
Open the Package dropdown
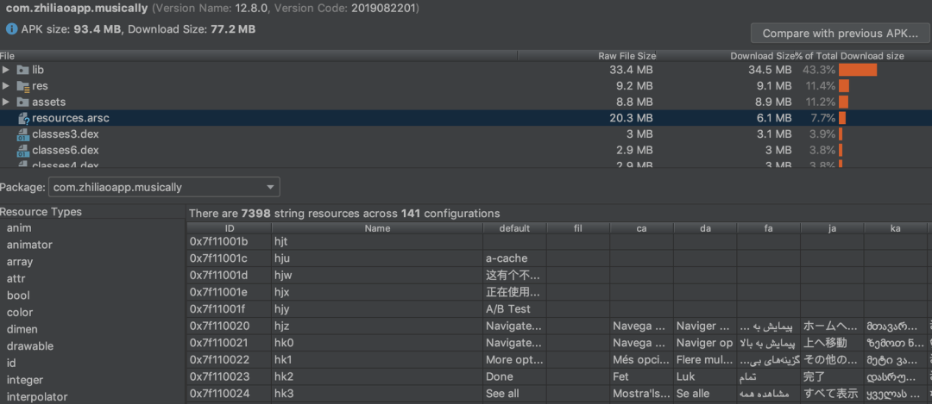click(x=164, y=188)
